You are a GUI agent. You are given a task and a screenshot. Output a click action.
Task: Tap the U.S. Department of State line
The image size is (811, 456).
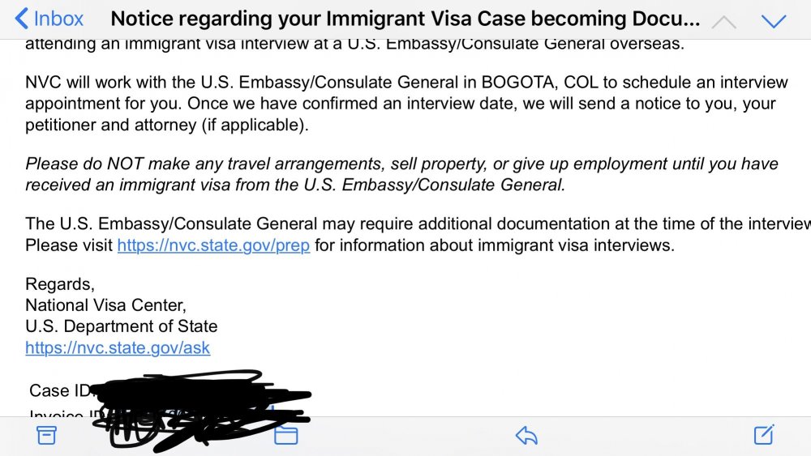[122, 326]
